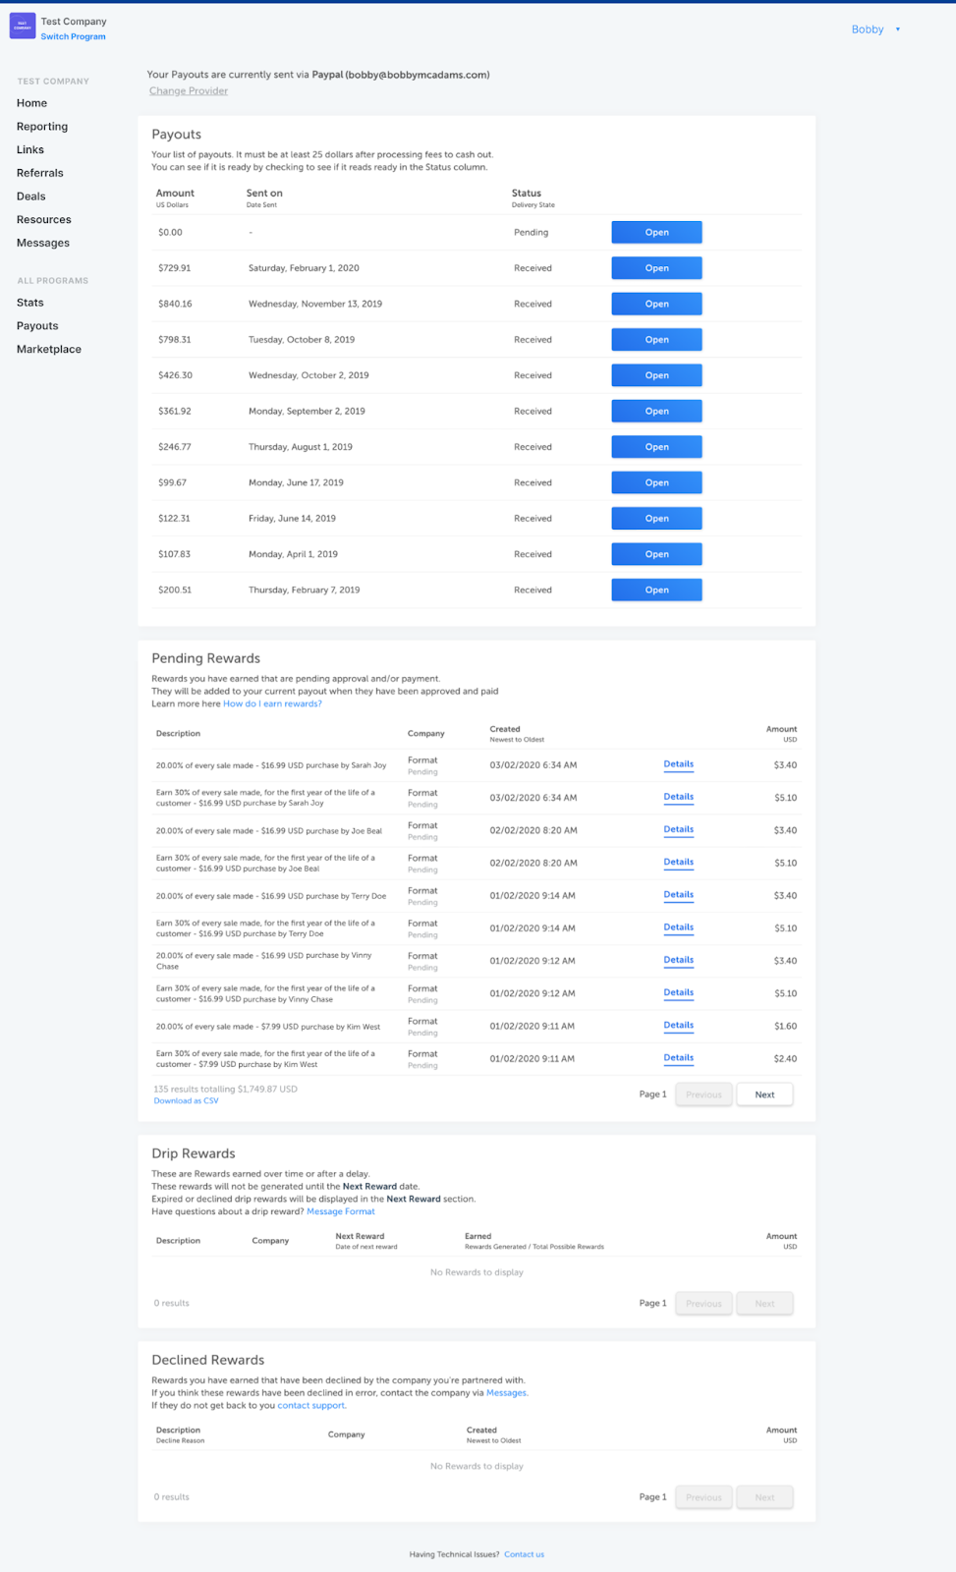Open the Home menu item
This screenshot has height=1572, width=956.
pos(31,103)
